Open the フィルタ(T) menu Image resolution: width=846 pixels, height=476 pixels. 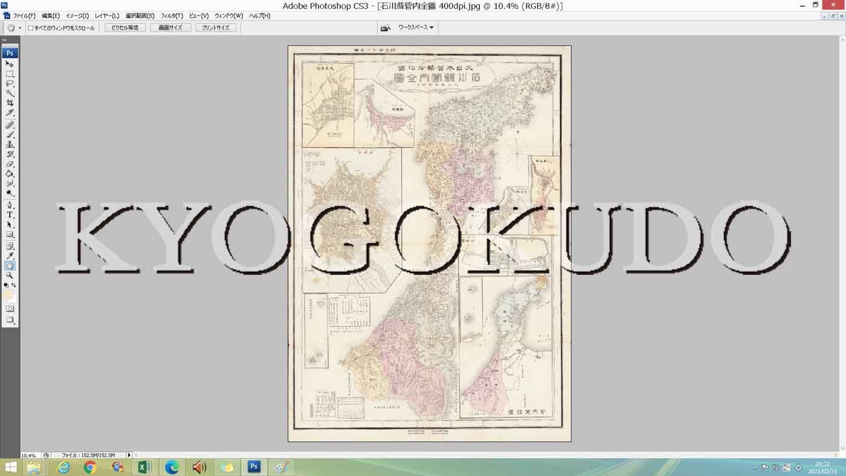(172, 16)
